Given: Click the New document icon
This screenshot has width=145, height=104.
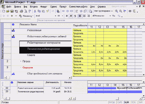Looking at the screenshot, I should point(4,11).
